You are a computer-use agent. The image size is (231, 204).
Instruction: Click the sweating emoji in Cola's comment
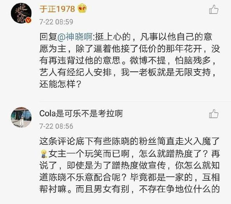(x=44, y=154)
